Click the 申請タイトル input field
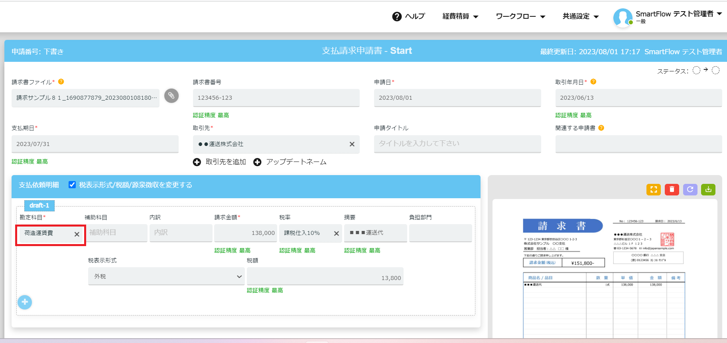This screenshot has height=343, width=727. [x=457, y=144]
